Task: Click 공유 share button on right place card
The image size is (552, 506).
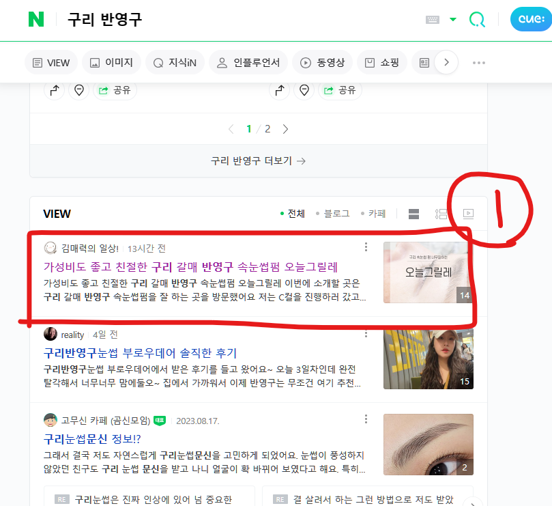Action: (x=340, y=90)
